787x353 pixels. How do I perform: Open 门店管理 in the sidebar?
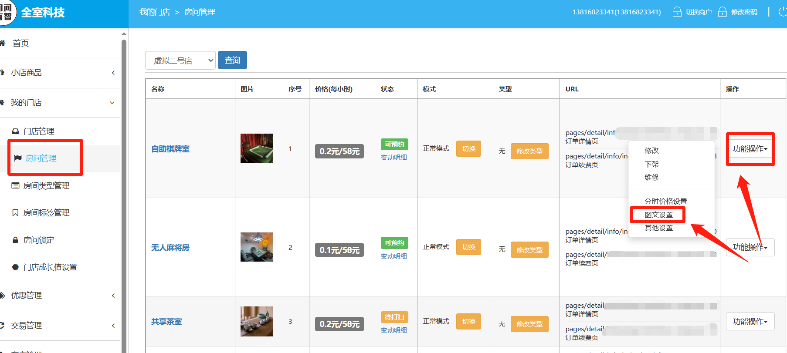[x=39, y=131]
